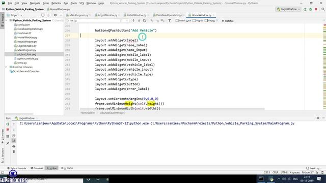
Task: Rerun LoginWindow from the top toolbar
Action: point(305,9)
